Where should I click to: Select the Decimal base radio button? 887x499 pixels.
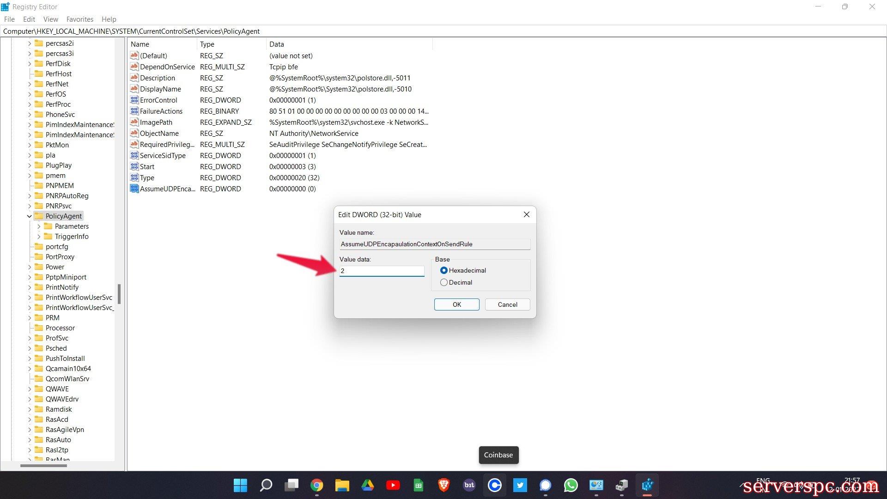click(444, 282)
